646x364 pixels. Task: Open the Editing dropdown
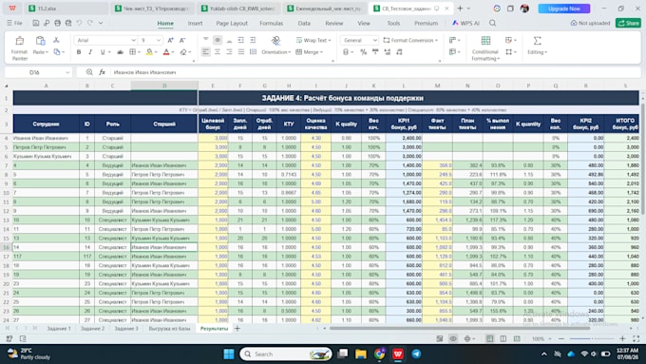point(538,52)
